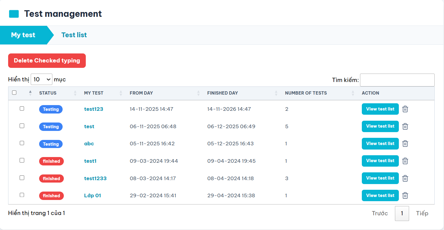Check the select-all checkbox in table header

coord(14,93)
